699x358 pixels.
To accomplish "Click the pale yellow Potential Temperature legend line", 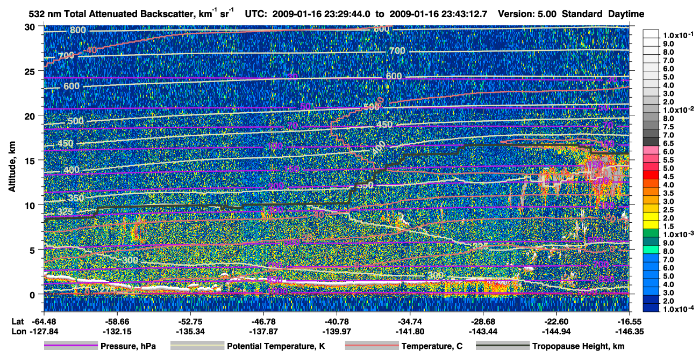I will coord(196,346).
